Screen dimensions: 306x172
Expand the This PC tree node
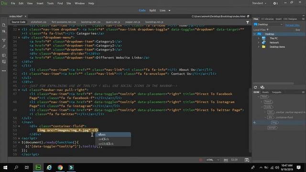259,38
